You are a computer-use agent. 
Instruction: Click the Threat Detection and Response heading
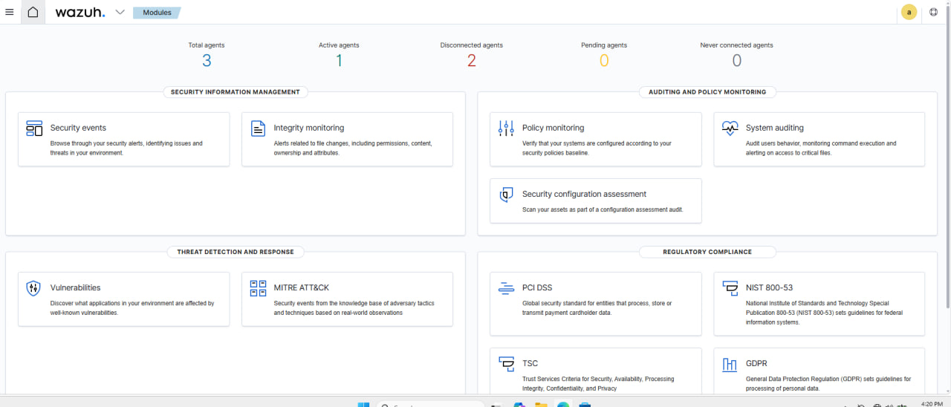pyautogui.click(x=236, y=252)
